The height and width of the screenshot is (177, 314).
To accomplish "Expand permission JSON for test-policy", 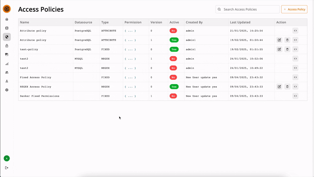I will point(130,50).
